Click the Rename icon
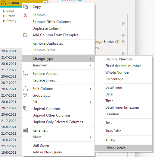 point(26,130)
